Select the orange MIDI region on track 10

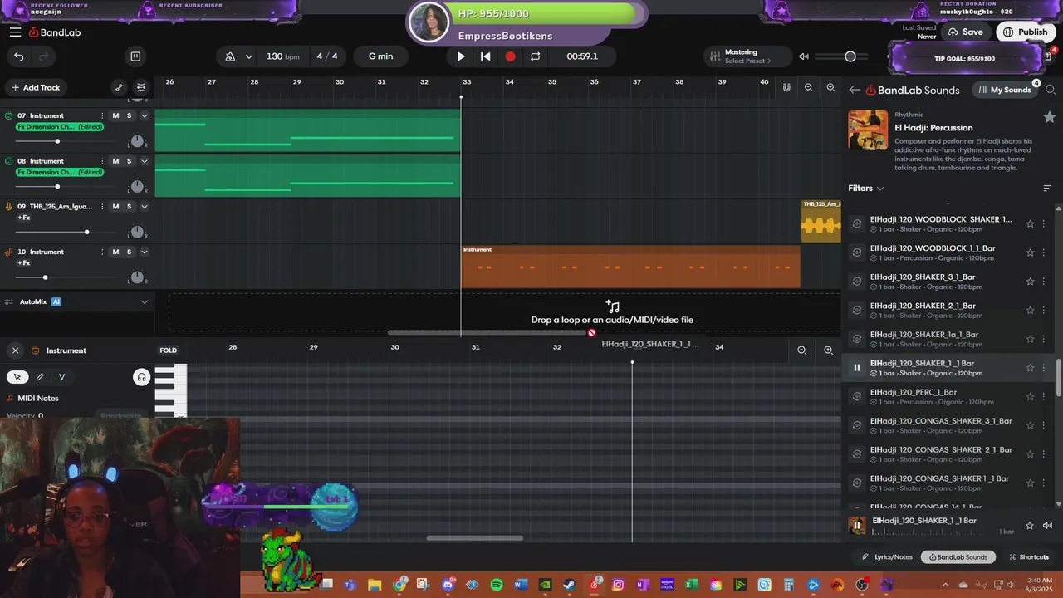click(x=630, y=267)
